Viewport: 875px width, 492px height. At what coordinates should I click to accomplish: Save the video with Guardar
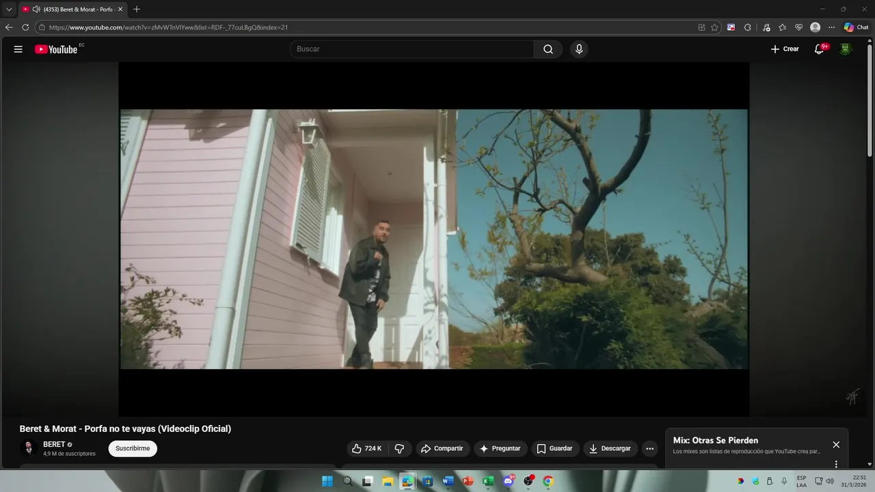pyautogui.click(x=555, y=448)
